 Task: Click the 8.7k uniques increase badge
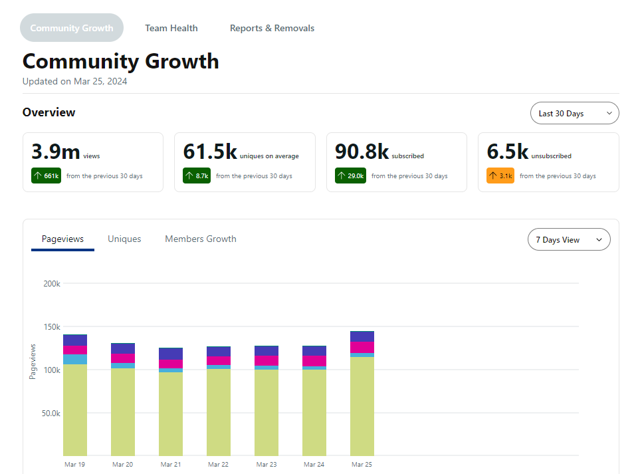pos(197,176)
